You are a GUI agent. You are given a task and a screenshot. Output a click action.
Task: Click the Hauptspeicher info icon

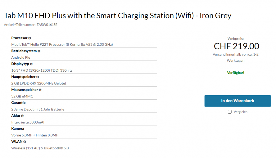[x=37, y=77]
